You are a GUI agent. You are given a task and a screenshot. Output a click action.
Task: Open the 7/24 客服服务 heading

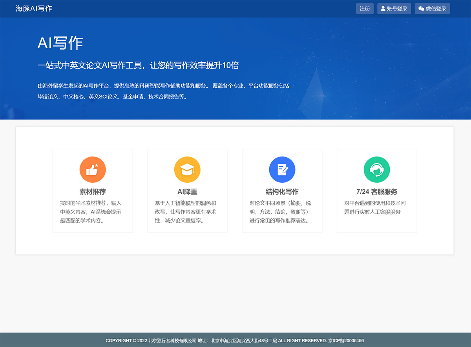pos(377,192)
